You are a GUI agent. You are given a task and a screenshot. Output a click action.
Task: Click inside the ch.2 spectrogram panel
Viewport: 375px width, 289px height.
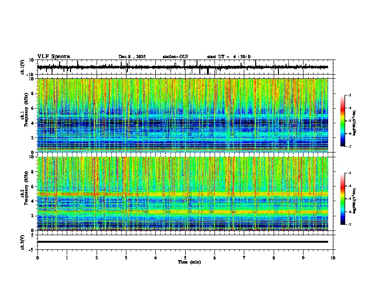183,194
